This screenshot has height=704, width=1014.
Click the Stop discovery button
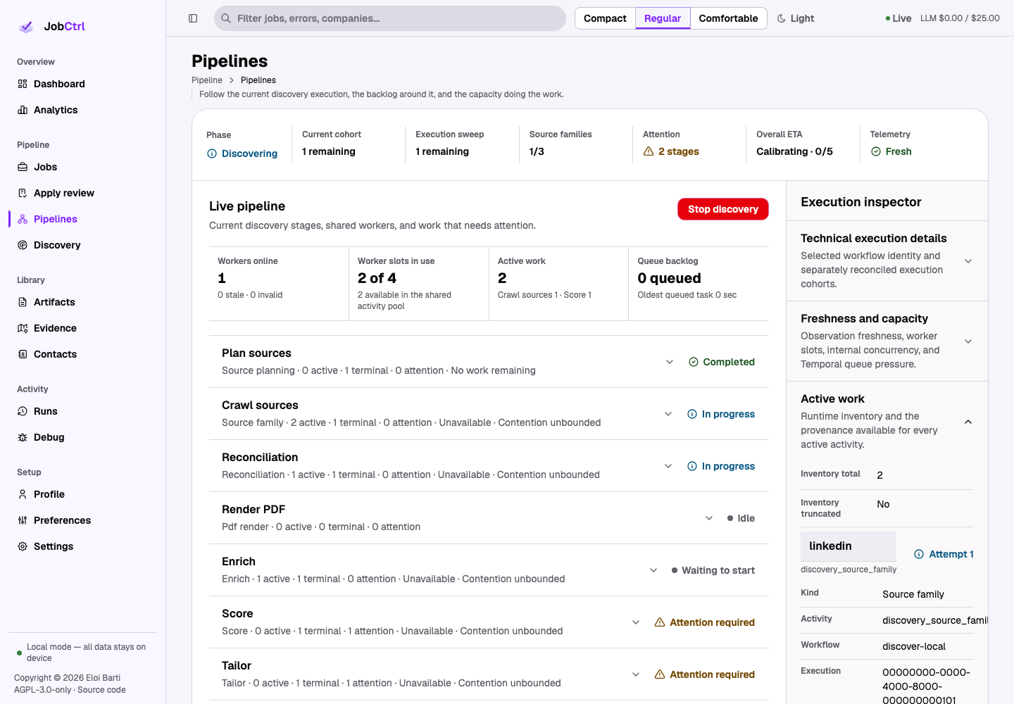point(723,209)
